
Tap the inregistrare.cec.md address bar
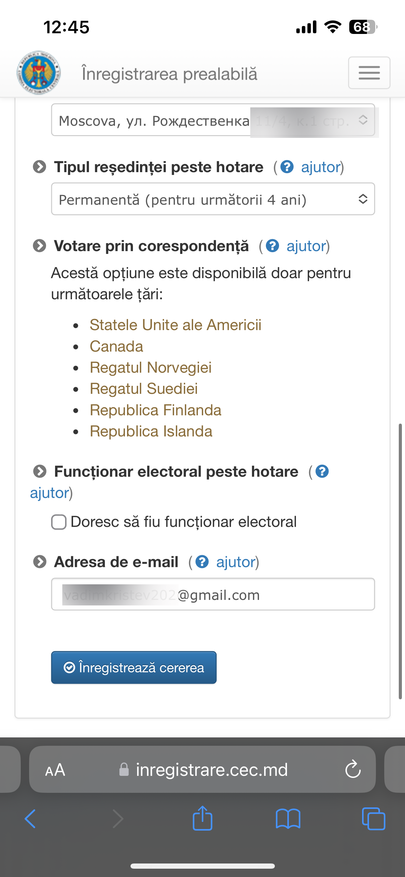pyautogui.click(x=202, y=769)
